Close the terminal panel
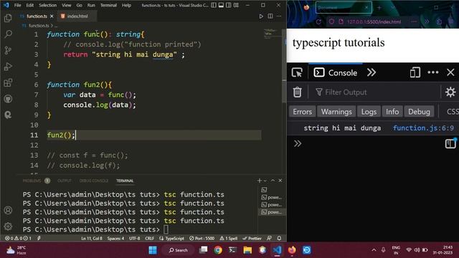 click(280, 181)
